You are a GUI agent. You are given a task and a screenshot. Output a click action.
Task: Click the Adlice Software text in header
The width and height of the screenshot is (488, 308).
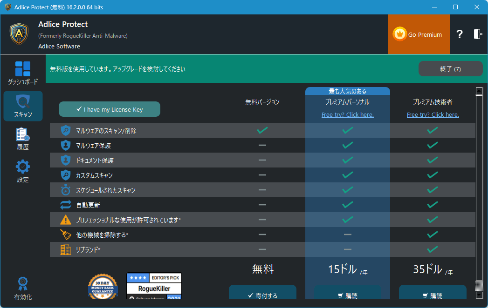(x=59, y=47)
